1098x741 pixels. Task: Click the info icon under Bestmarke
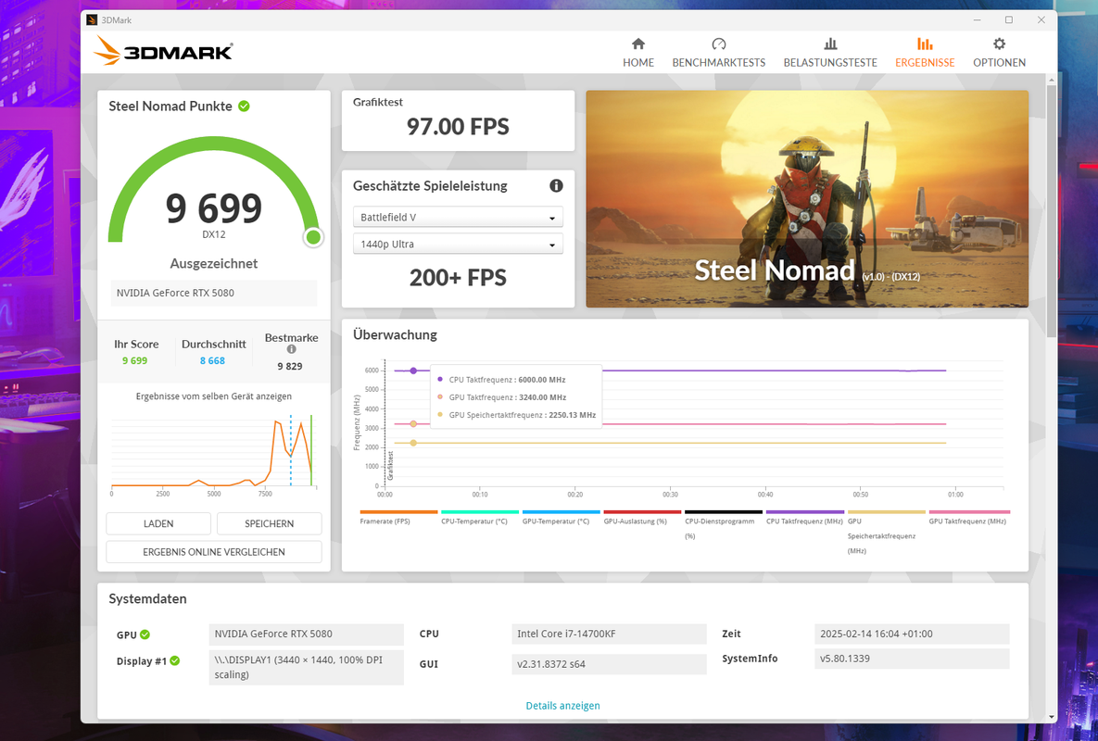pyautogui.click(x=291, y=349)
